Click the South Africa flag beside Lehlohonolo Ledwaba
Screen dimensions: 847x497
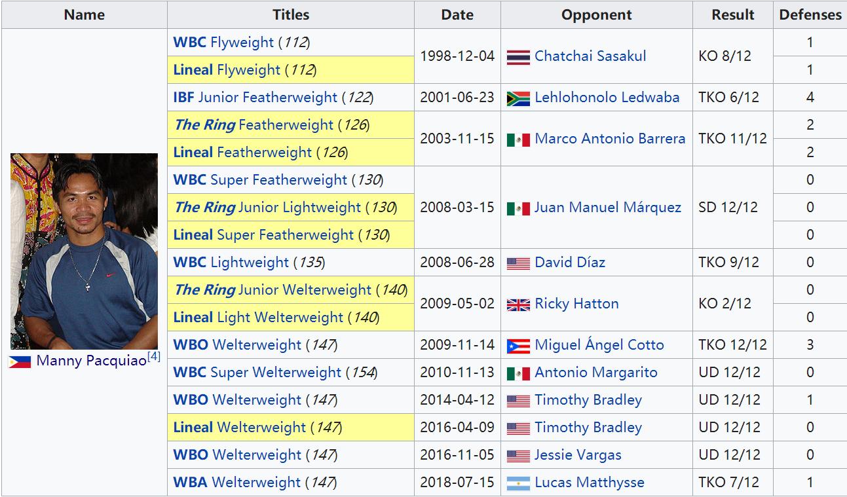click(518, 98)
